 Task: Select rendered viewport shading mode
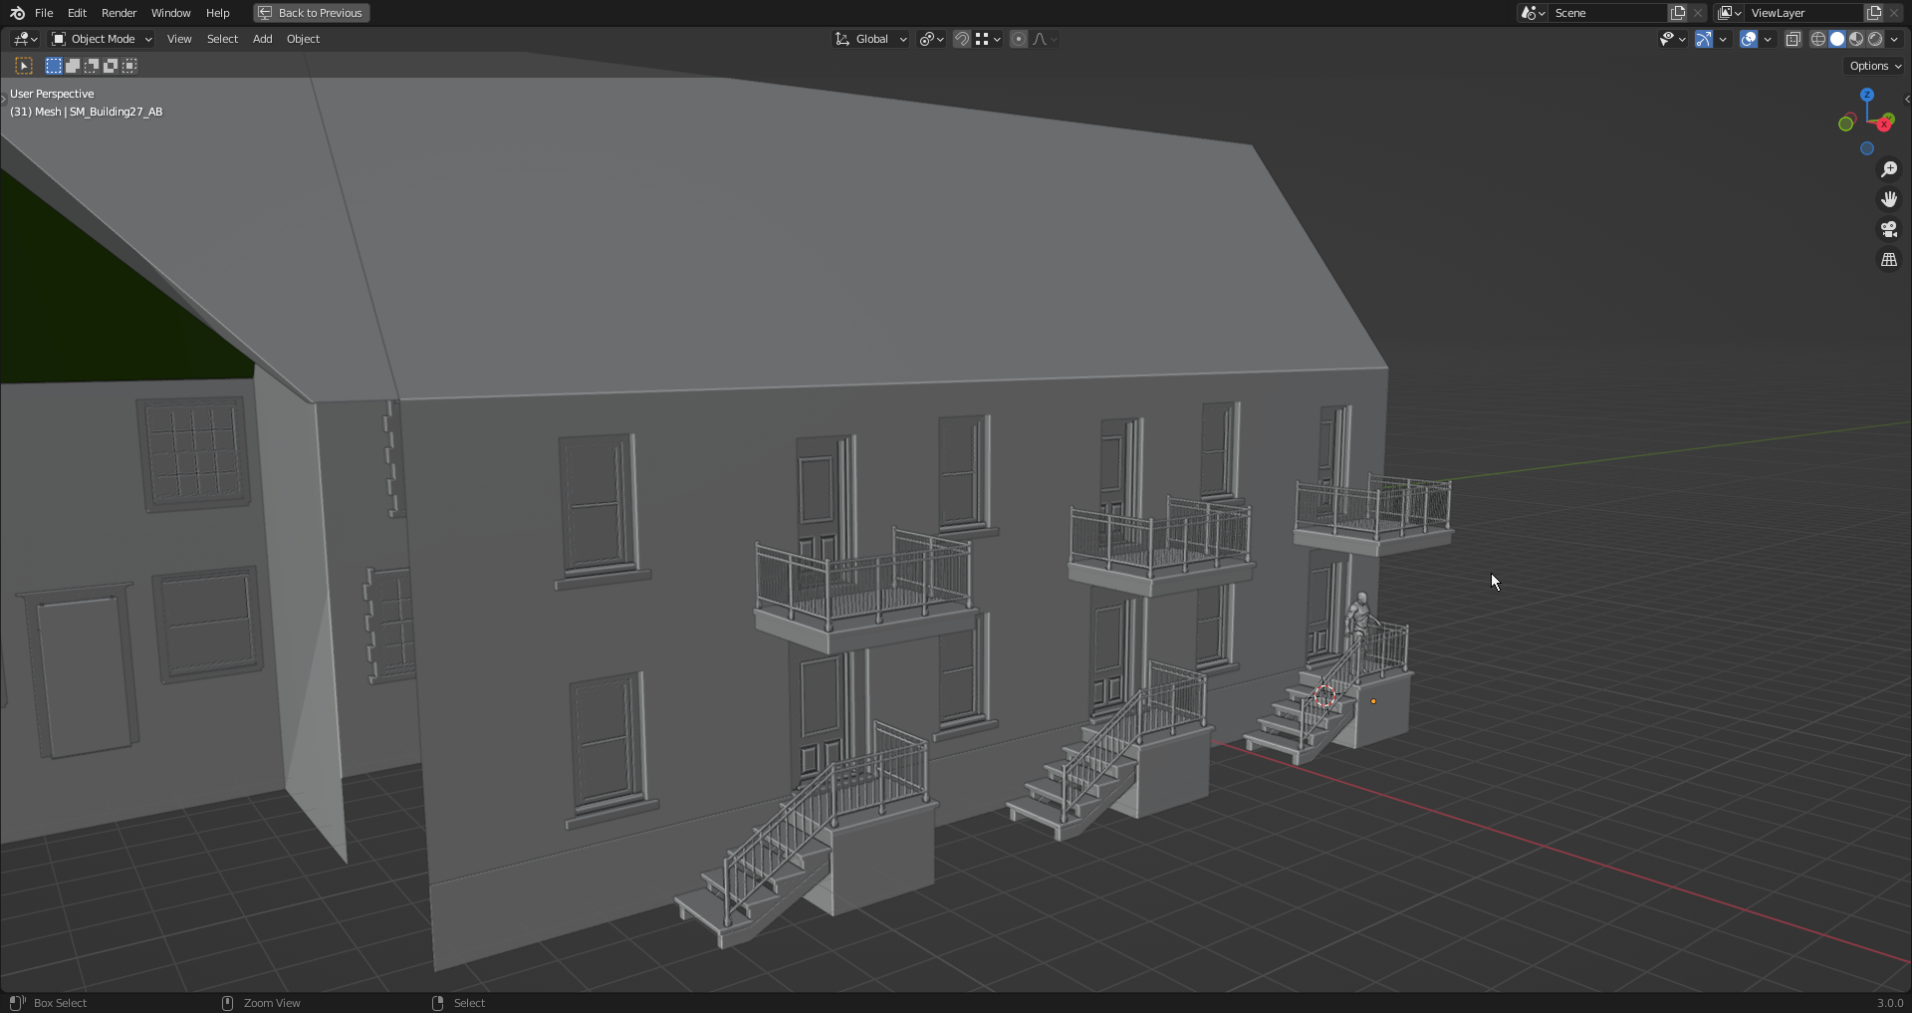click(x=1875, y=39)
